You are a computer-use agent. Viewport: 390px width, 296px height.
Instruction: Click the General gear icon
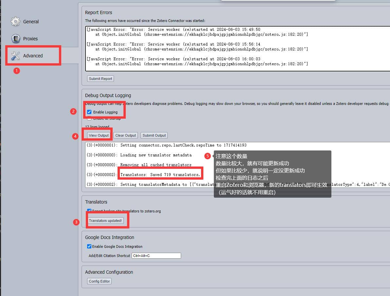click(15, 22)
